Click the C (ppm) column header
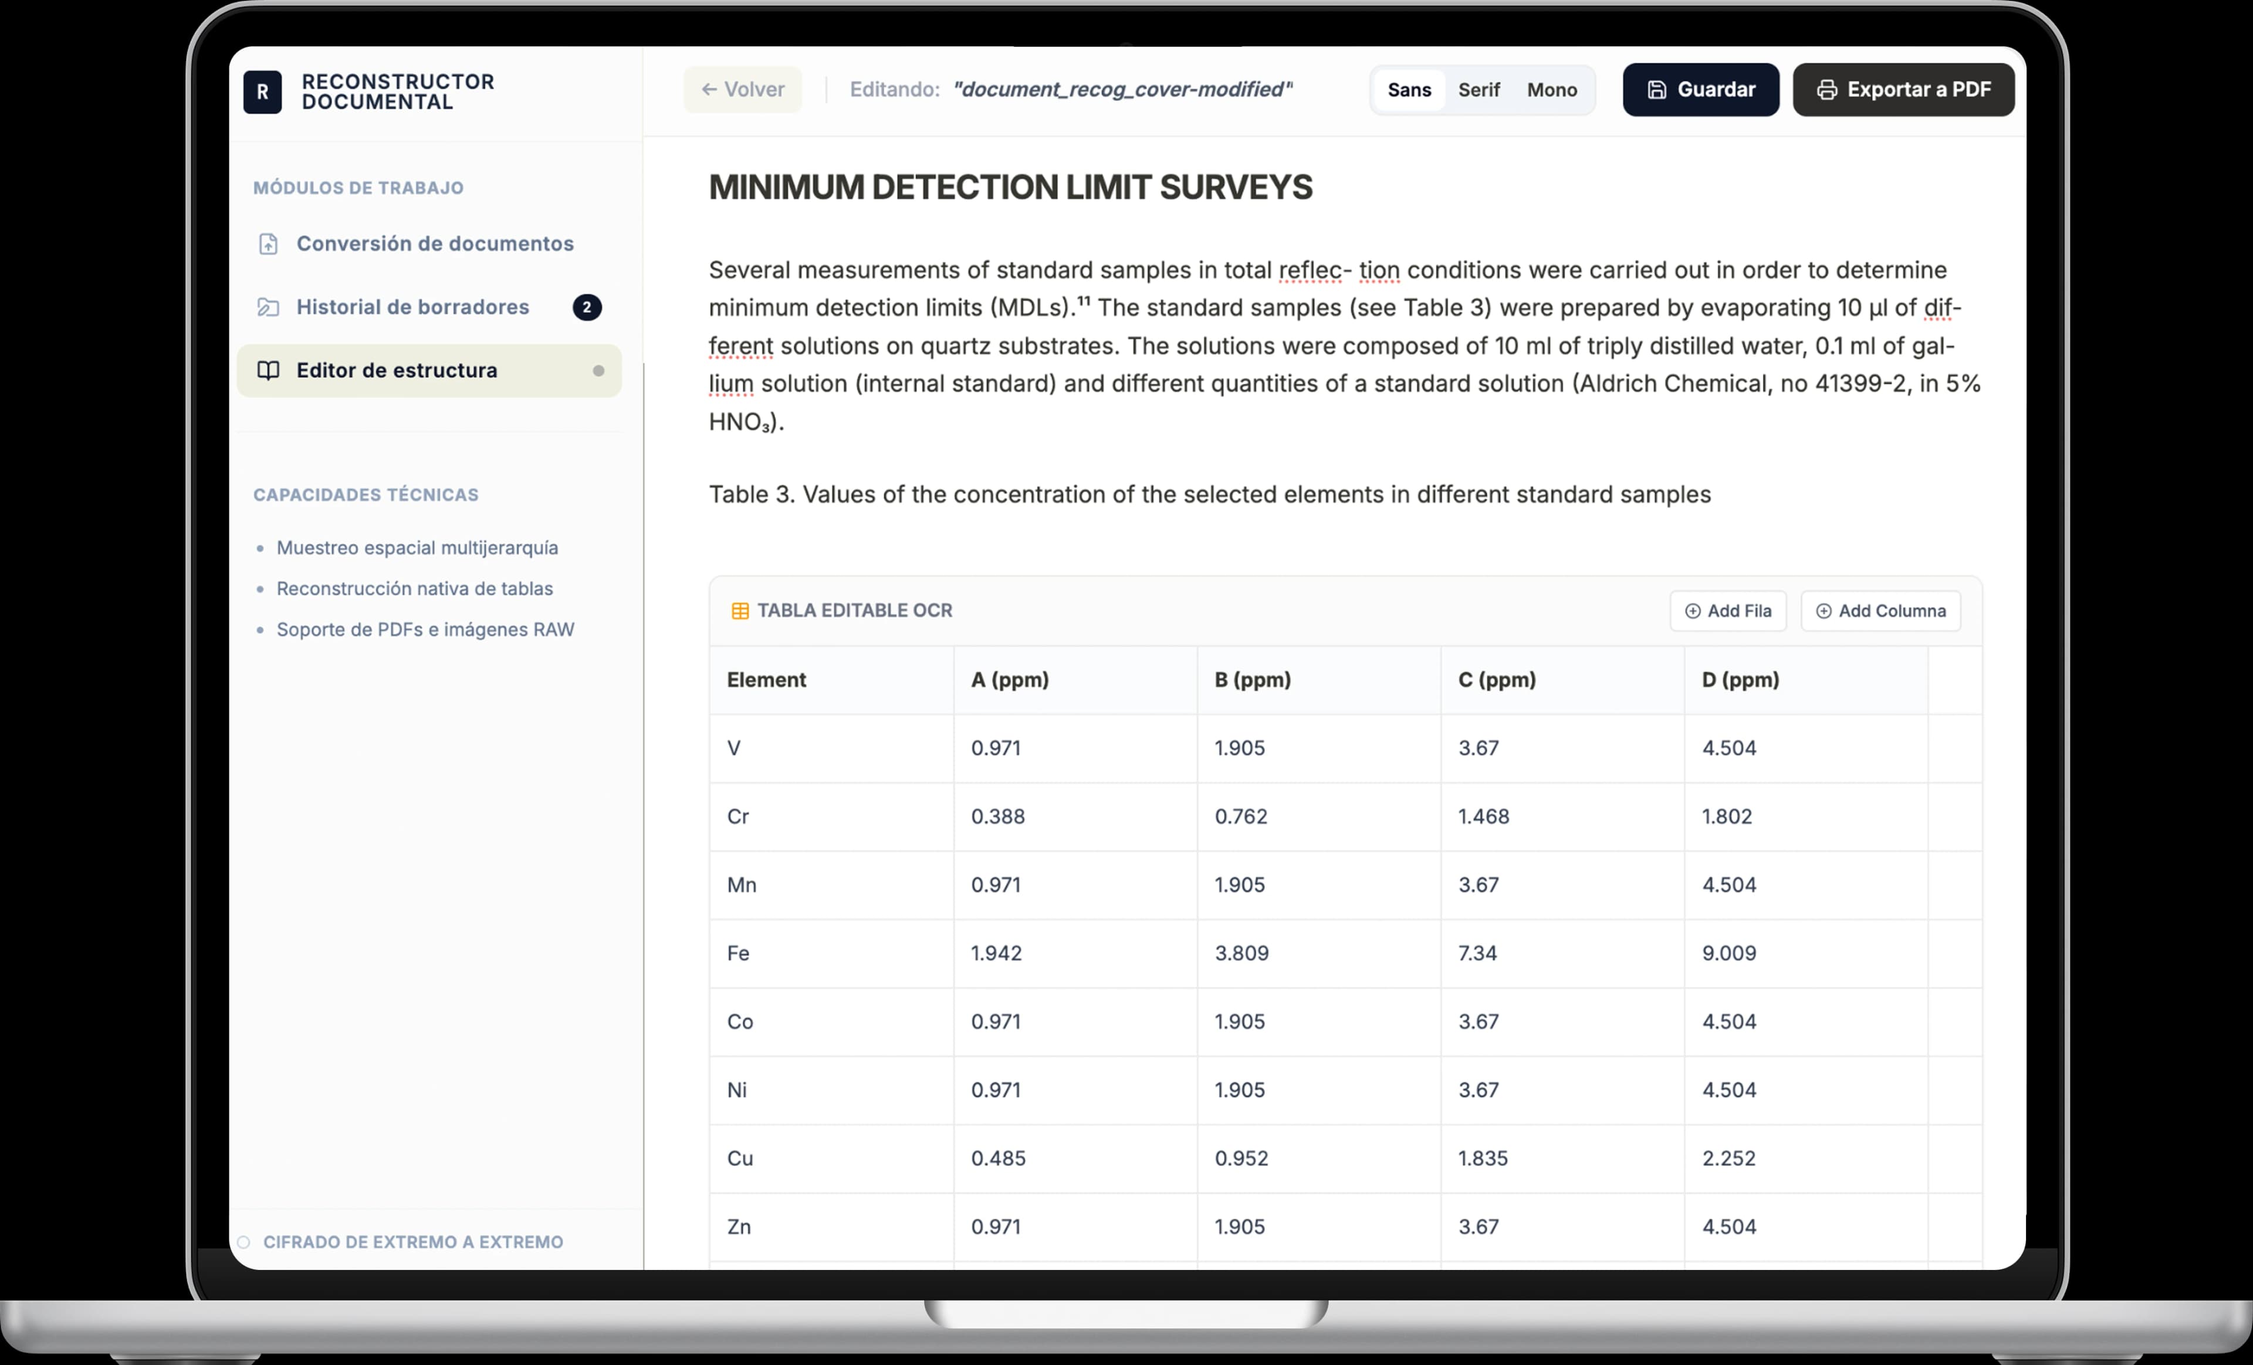 1562,680
